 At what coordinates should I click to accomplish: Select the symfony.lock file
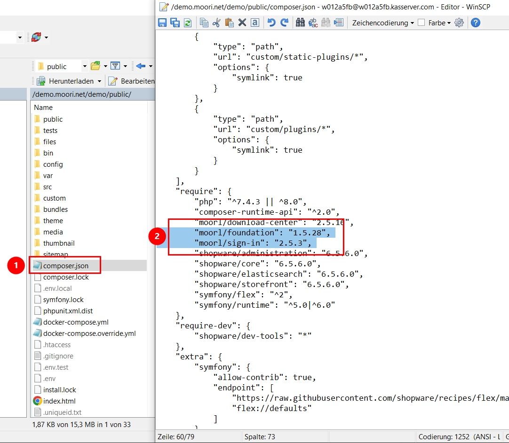(x=64, y=299)
